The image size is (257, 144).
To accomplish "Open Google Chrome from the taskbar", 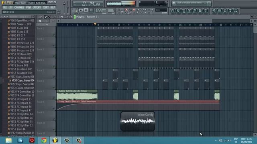I will (44, 140).
